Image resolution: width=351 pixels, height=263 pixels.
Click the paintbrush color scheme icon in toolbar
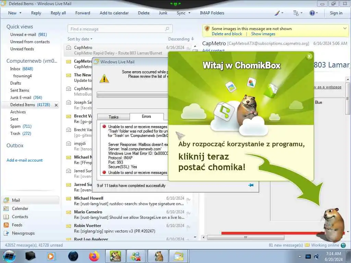pos(277,13)
